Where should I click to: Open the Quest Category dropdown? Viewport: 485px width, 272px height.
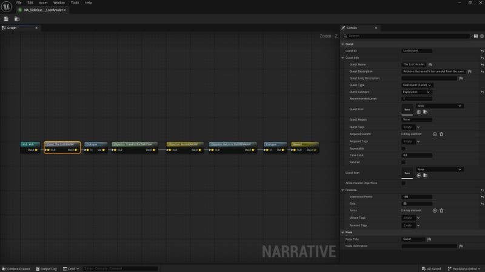click(416, 92)
